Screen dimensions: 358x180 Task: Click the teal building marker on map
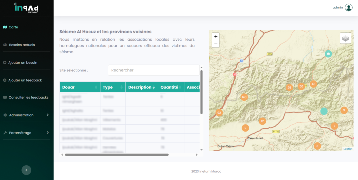[328, 54]
